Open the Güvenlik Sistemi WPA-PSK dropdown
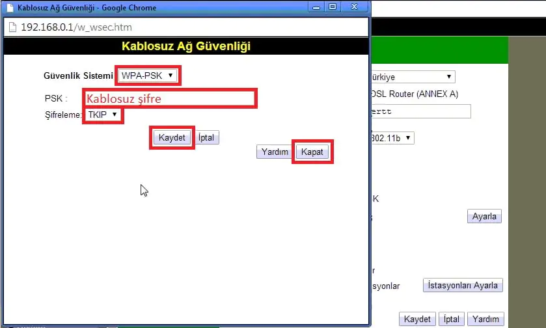 (x=148, y=75)
